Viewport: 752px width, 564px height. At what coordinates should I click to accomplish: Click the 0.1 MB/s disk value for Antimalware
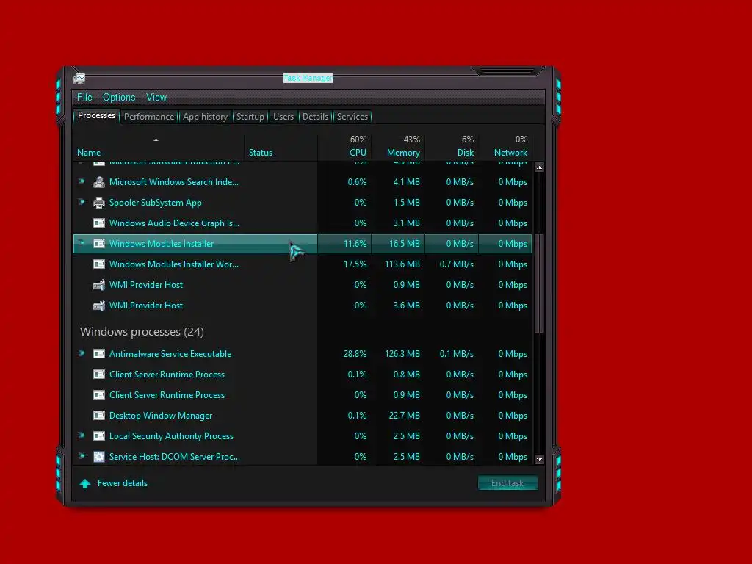pos(457,354)
